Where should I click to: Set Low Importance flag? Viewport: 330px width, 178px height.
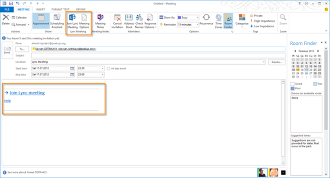click(x=262, y=26)
